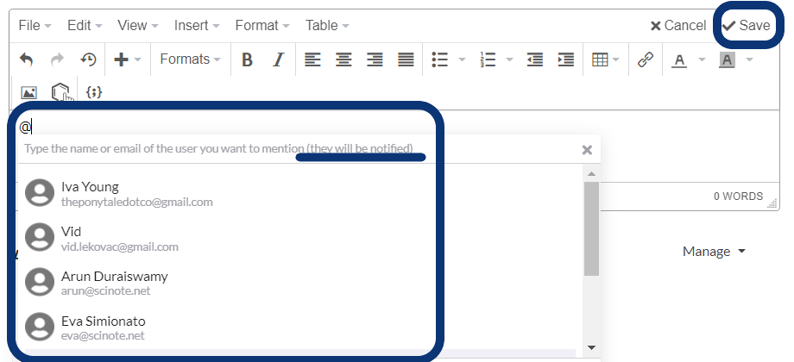The image size is (794, 362).
Task: Toggle bold formatting
Action: click(247, 59)
